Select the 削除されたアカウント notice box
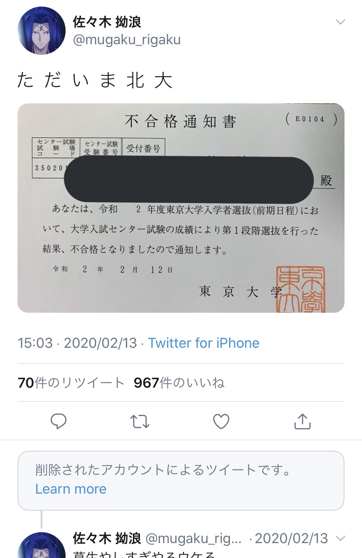 pyautogui.click(x=181, y=480)
